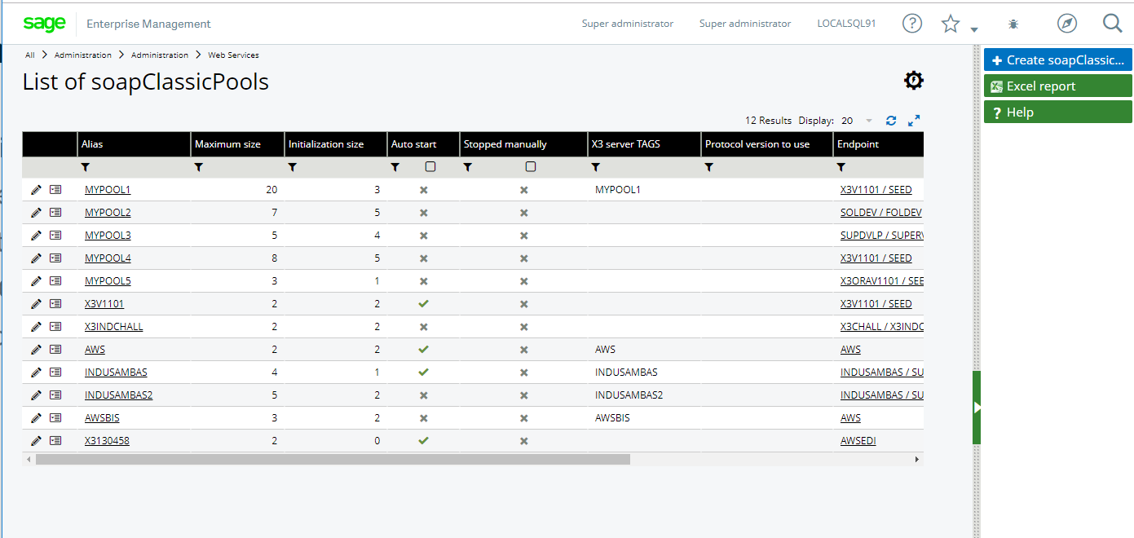Refresh the list with the reload icon
This screenshot has width=1134, height=538.
(891, 121)
